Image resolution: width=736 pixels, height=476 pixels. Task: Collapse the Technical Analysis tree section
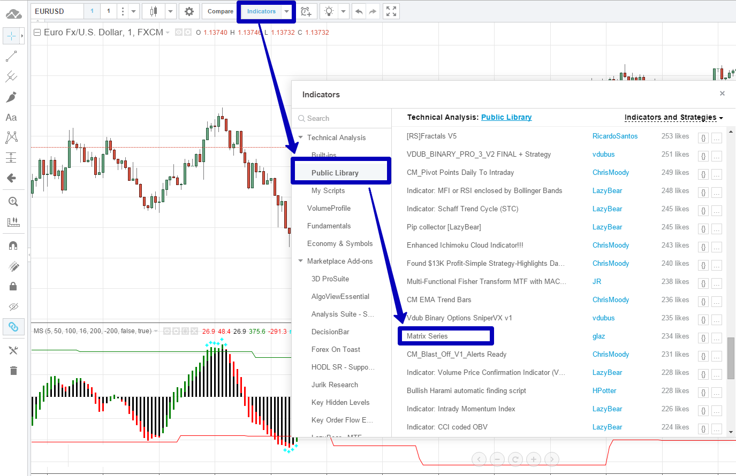(x=301, y=137)
